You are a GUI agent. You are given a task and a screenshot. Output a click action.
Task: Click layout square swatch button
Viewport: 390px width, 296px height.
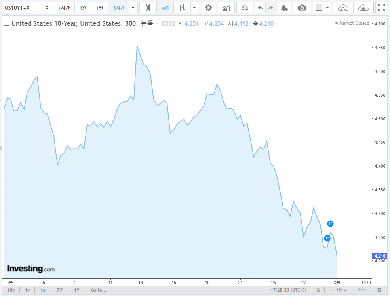(319, 8)
